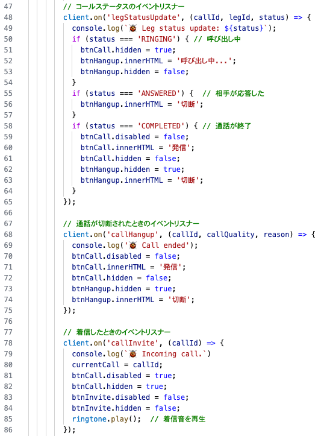
Task: Click the comment 通話が切断されたときのイベントリスナー
Action: point(131,224)
